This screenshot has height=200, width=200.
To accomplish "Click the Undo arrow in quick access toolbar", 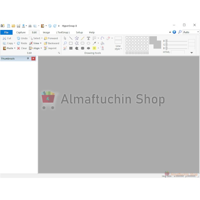I will click(50, 26).
